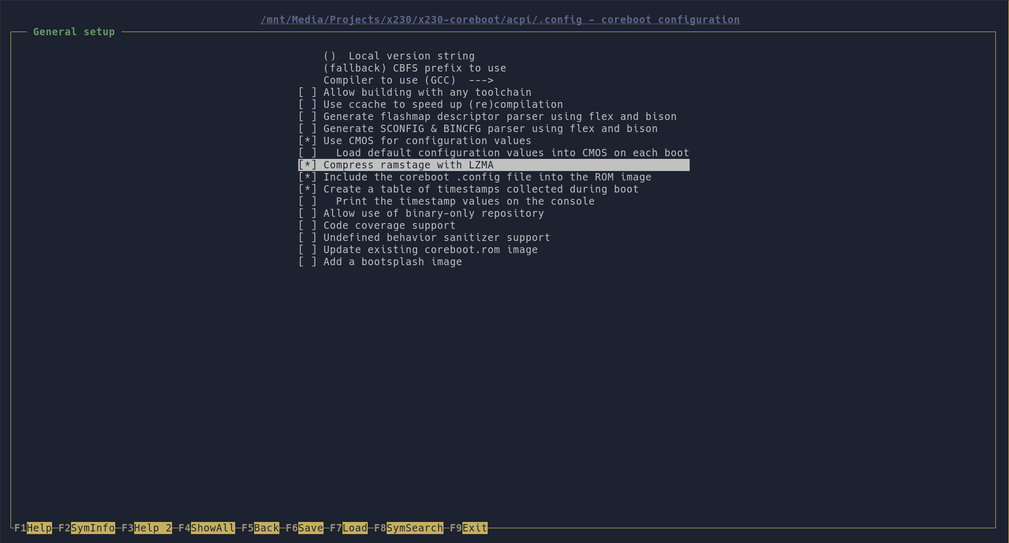
Task: Click the .config path title text
Action: pos(500,20)
